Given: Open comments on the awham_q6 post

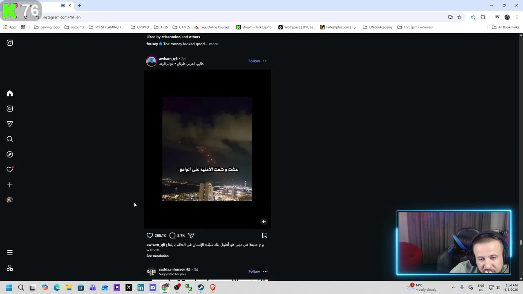Looking at the screenshot, I should point(172,236).
